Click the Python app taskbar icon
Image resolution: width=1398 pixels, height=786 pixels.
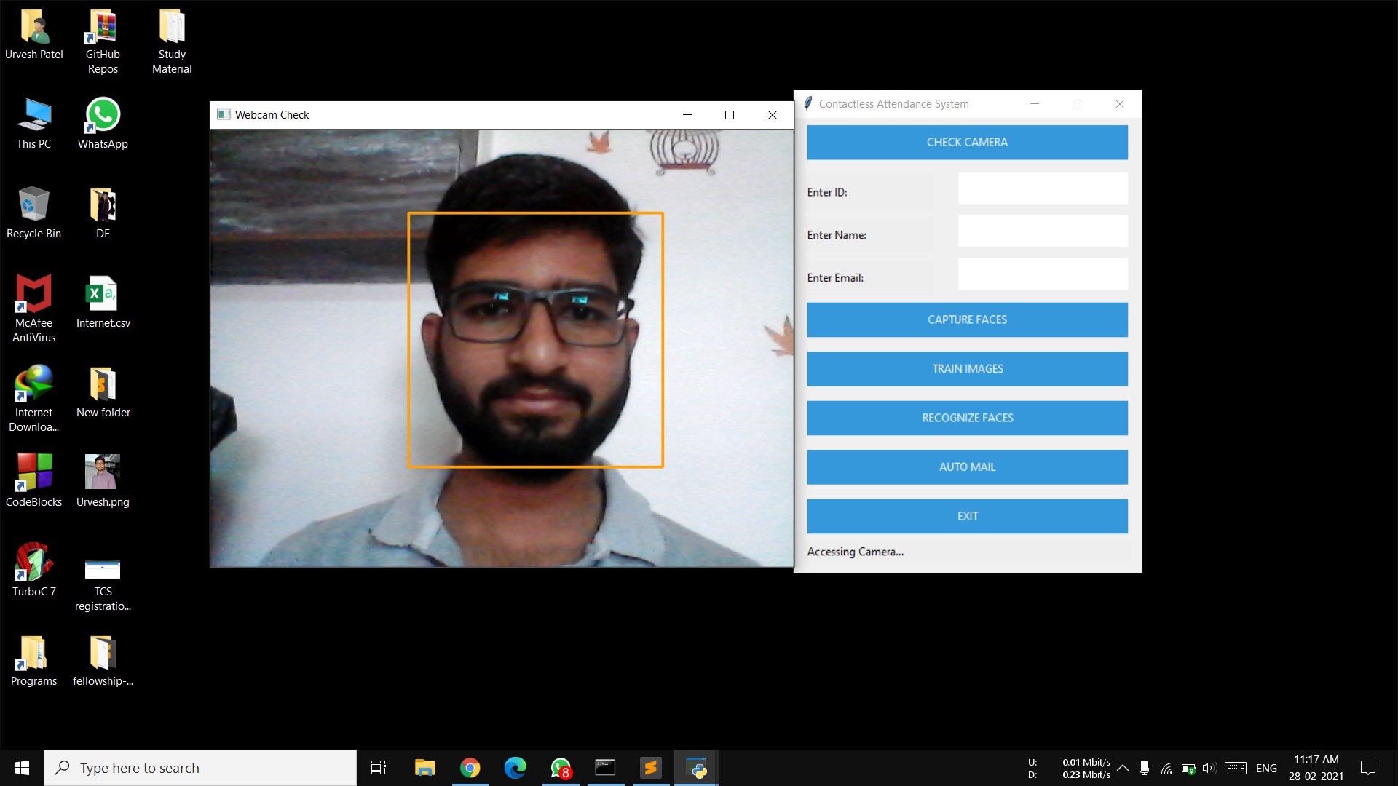tap(696, 768)
